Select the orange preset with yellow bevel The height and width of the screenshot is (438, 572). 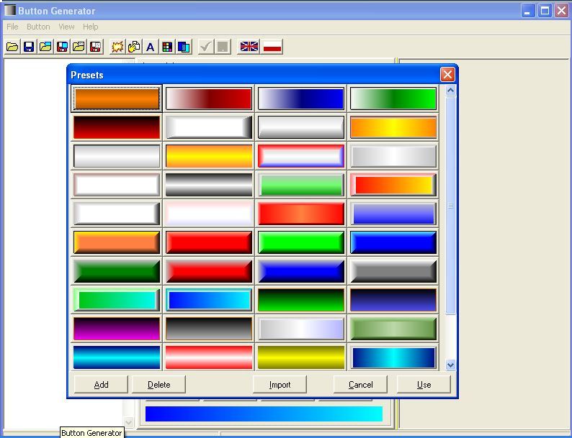(117, 242)
